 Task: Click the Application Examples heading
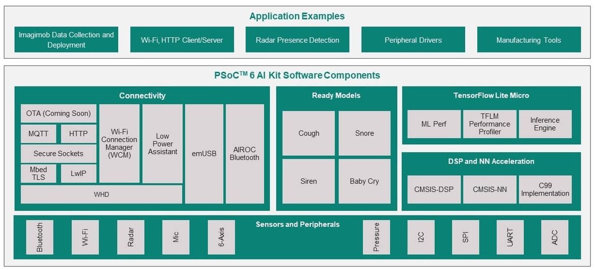(x=297, y=16)
